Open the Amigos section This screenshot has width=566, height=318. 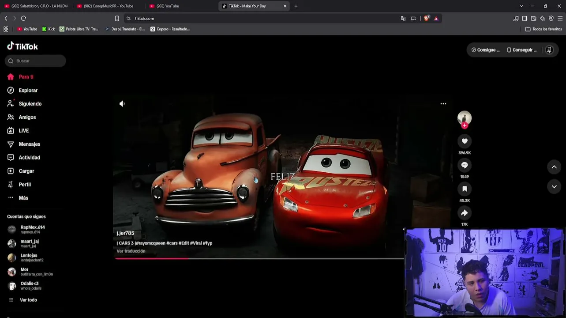coord(22,117)
